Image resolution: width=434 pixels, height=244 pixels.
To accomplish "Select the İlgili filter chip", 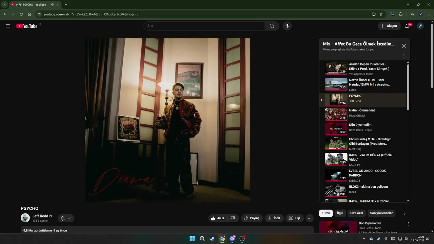I will point(340,213).
